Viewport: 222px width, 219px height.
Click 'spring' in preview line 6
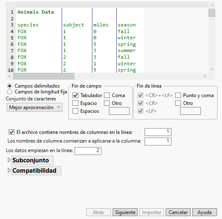tap(127, 45)
